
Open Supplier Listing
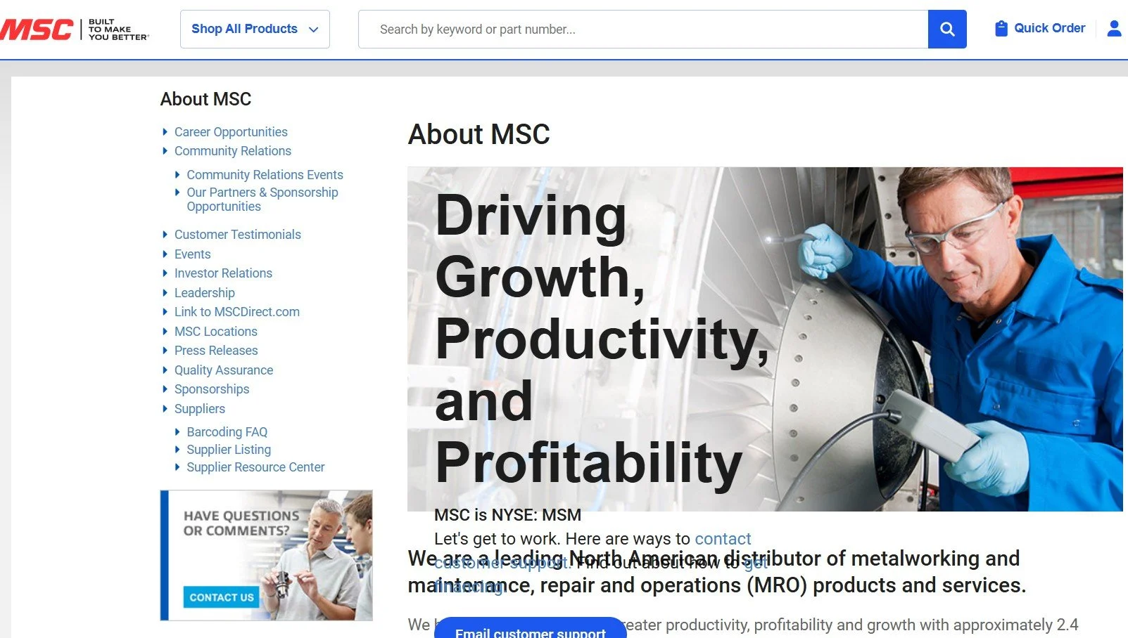tap(229, 450)
